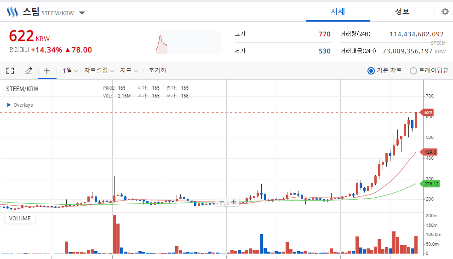Screen dimensions: 453x259
Task: Switch to the 정보 tab
Action: click(402, 12)
